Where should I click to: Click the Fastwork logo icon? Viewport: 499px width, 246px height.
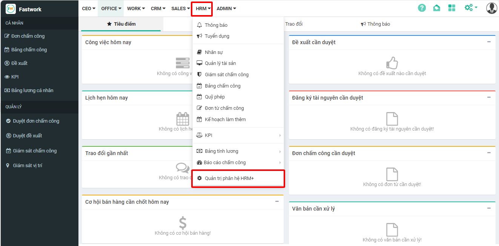[x=11, y=9]
